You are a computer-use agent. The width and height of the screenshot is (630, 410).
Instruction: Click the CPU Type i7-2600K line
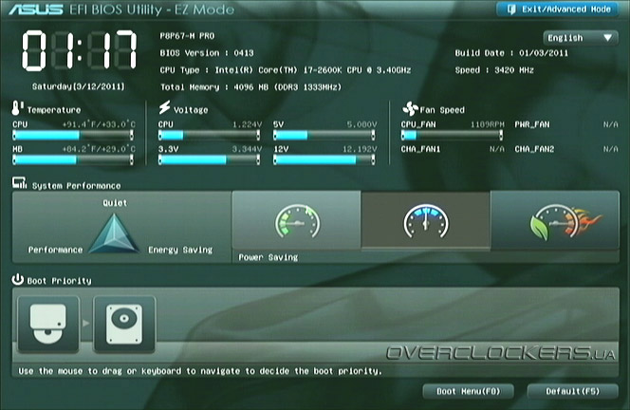[x=286, y=70]
